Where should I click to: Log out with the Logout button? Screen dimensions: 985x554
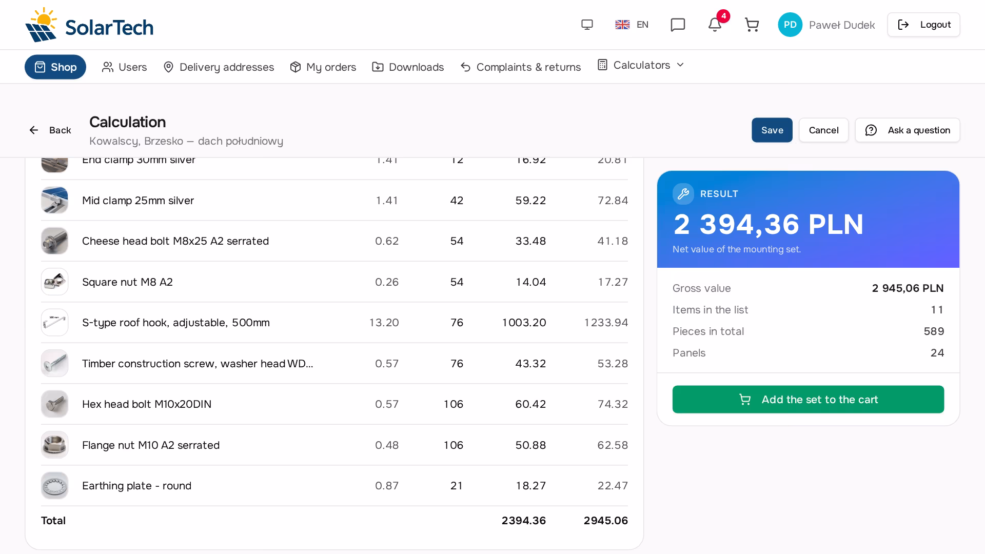(x=923, y=25)
